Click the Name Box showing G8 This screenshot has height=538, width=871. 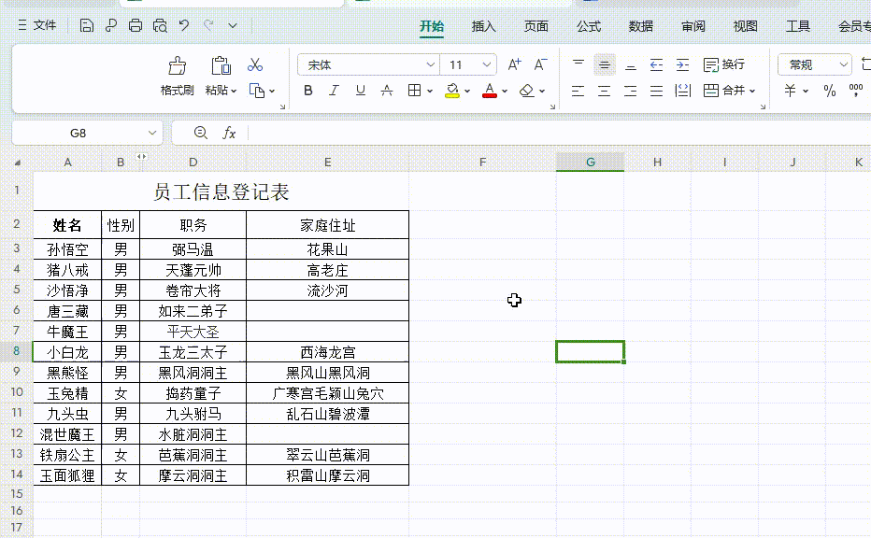[x=79, y=133]
